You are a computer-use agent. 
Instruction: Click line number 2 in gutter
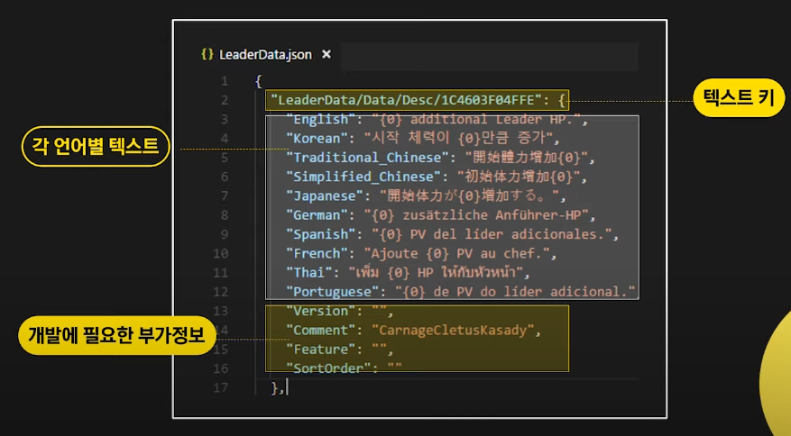click(224, 100)
